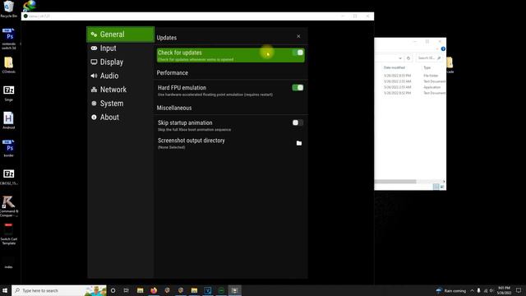Sort by Type column header in Explorer
The image size is (526, 296).
[x=427, y=67]
